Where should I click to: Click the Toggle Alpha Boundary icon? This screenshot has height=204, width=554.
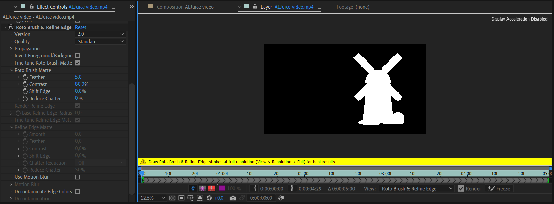point(202,189)
